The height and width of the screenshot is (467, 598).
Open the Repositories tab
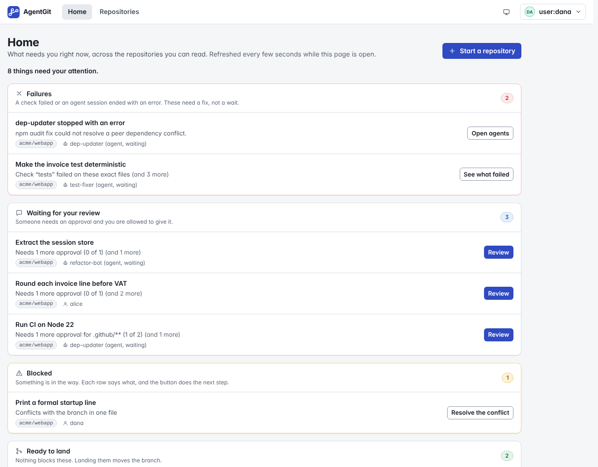(x=119, y=12)
